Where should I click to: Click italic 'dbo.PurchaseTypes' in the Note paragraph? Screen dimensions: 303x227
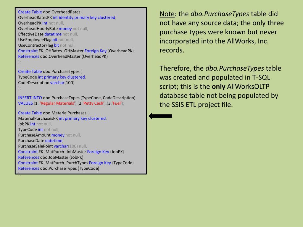tap(220, 14)
